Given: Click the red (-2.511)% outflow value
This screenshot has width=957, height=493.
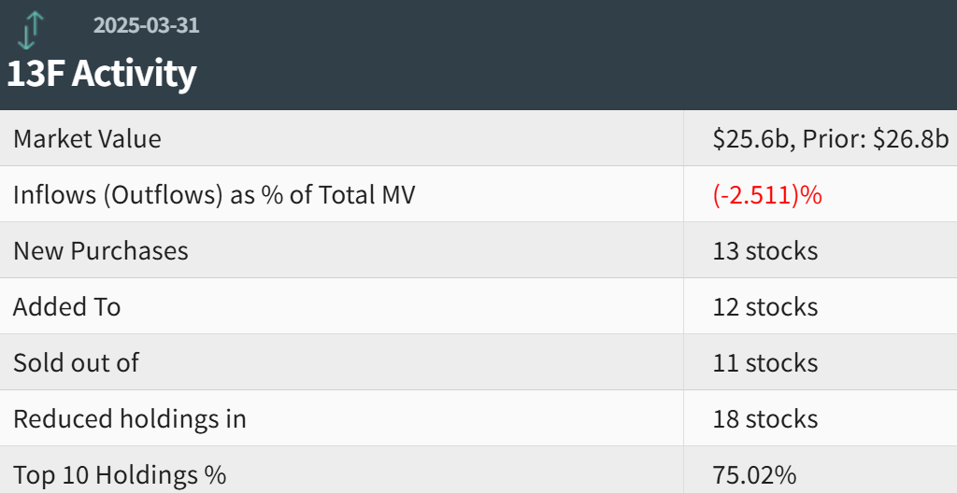Looking at the screenshot, I should [767, 195].
